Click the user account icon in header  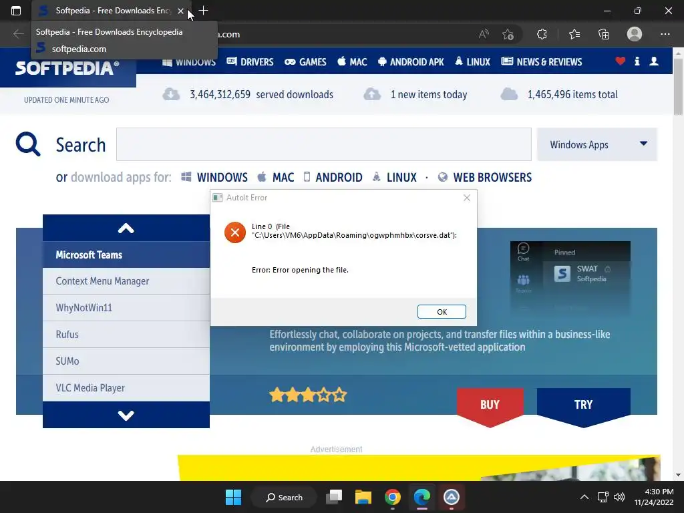pos(654,61)
